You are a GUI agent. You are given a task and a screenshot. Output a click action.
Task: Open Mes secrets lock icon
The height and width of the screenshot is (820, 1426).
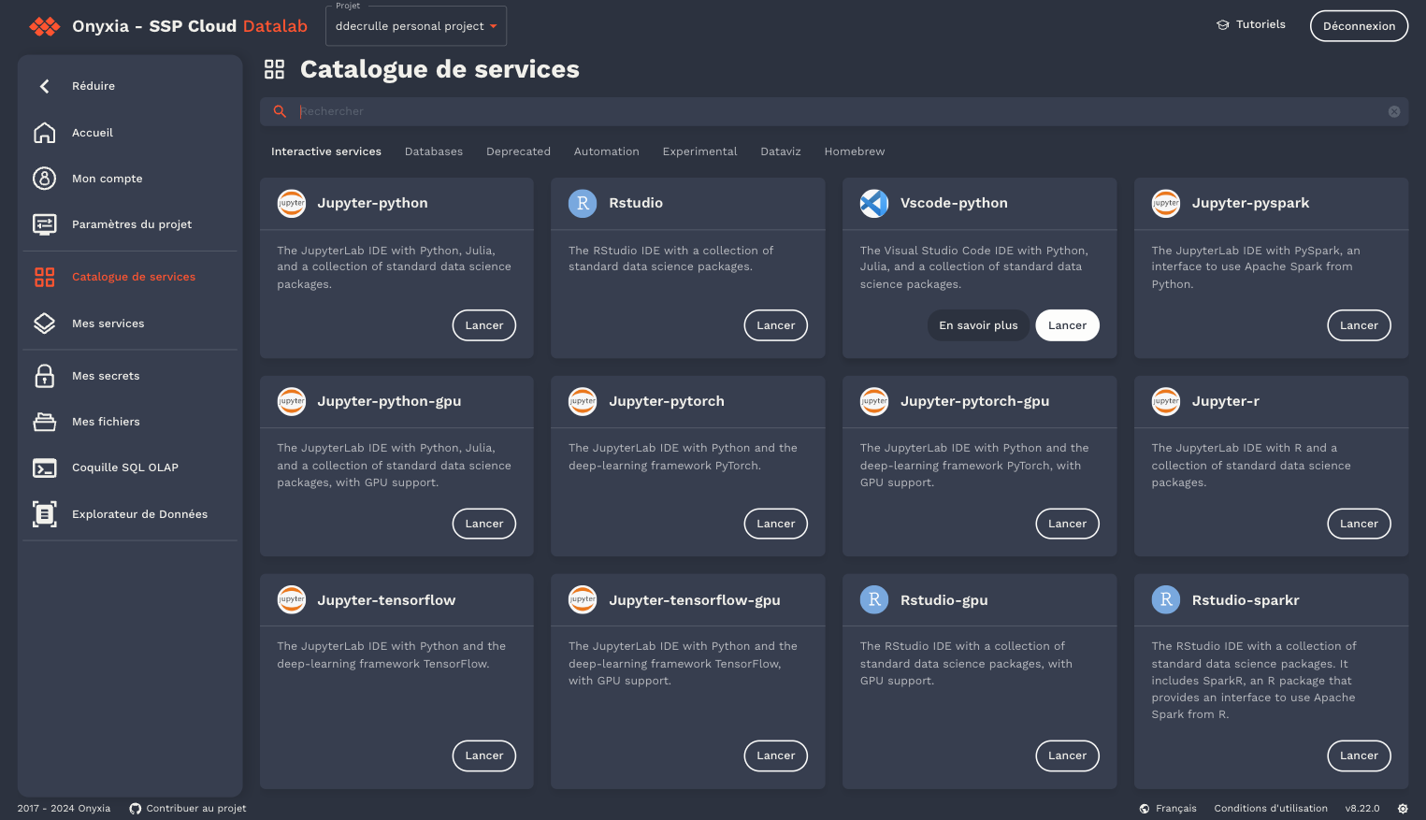pos(44,376)
